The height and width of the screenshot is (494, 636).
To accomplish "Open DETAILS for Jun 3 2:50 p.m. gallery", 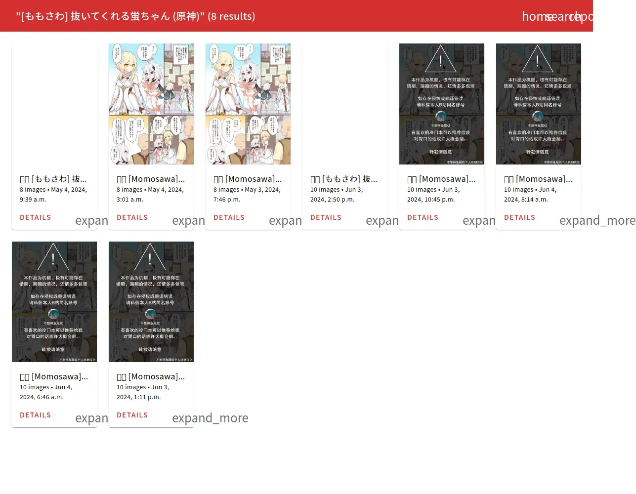I will pos(326,217).
